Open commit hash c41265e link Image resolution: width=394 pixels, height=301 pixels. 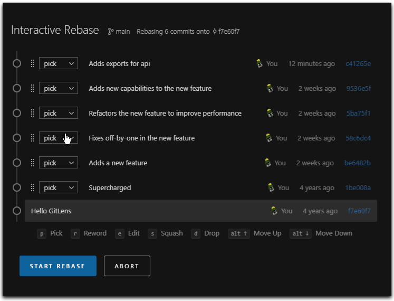(x=358, y=63)
